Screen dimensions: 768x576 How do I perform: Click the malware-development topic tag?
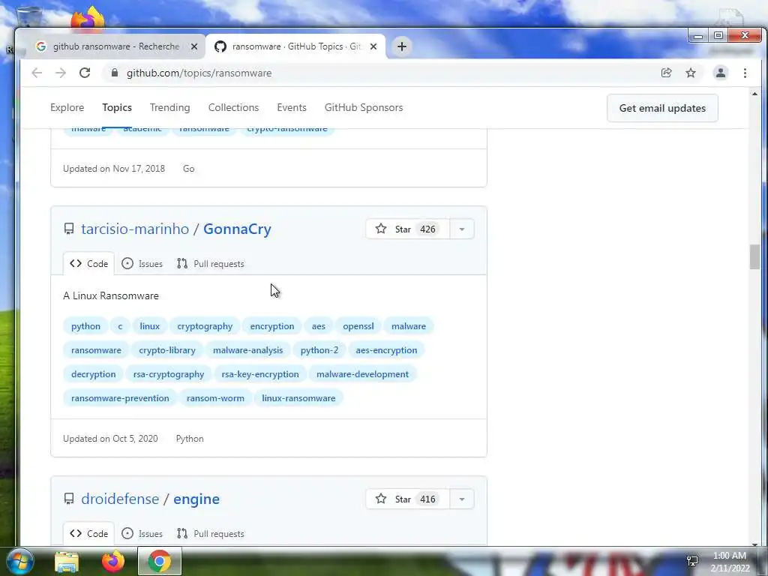tap(362, 374)
